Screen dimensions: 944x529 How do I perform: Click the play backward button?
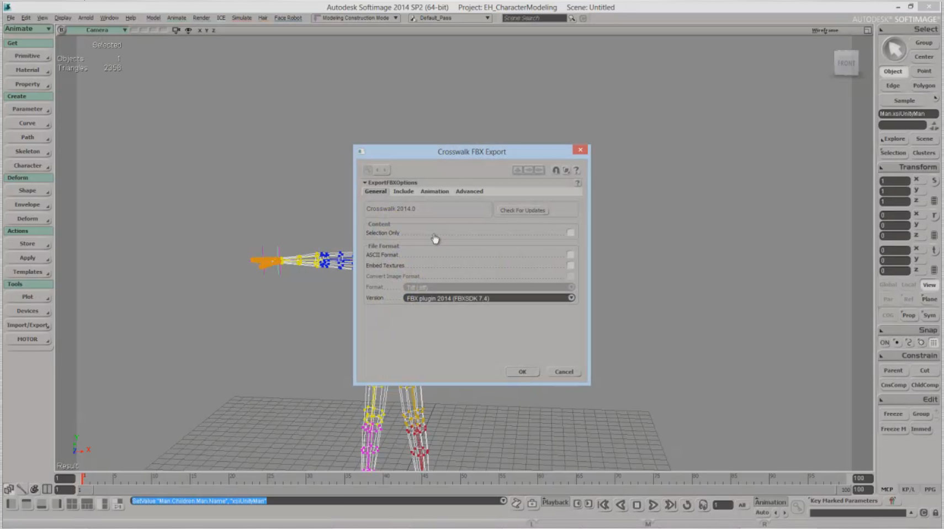point(621,505)
